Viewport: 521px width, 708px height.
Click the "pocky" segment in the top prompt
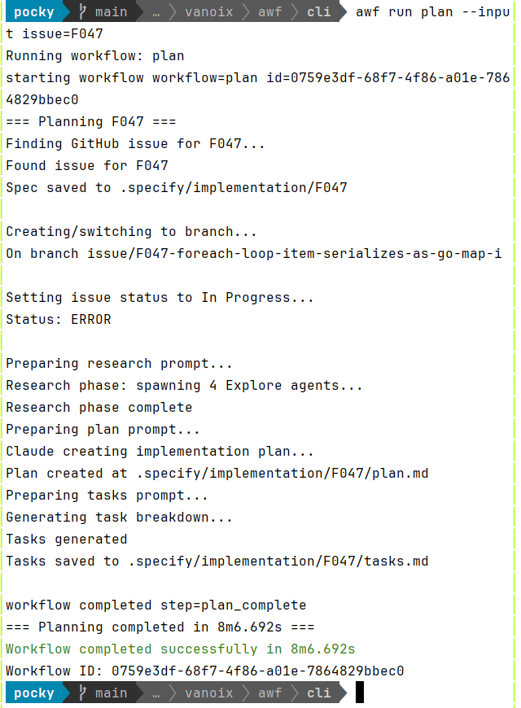pos(34,11)
